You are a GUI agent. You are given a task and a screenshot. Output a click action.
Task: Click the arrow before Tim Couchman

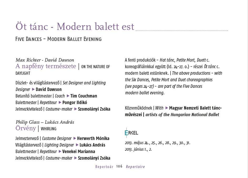(x=68, y=96)
